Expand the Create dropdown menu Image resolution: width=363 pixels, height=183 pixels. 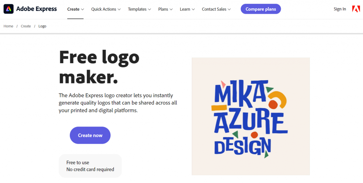click(x=76, y=9)
